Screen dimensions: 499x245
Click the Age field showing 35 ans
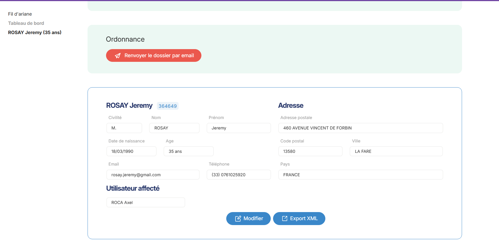pos(188,151)
